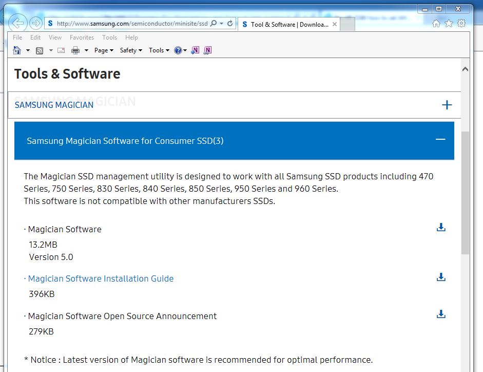Select the Tool & Software browser tab
Image resolution: width=483 pixels, height=372 pixels.
[x=287, y=24]
